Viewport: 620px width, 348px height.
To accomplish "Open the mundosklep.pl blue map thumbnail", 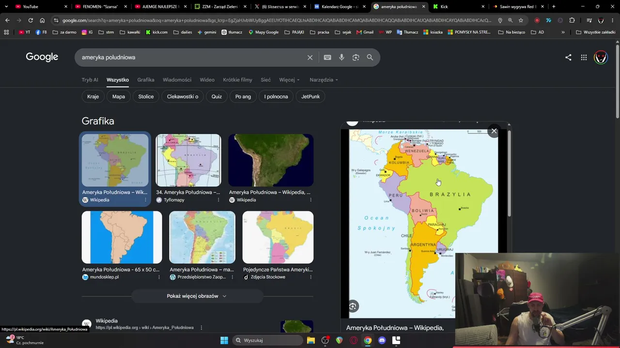I will pos(122,237).
